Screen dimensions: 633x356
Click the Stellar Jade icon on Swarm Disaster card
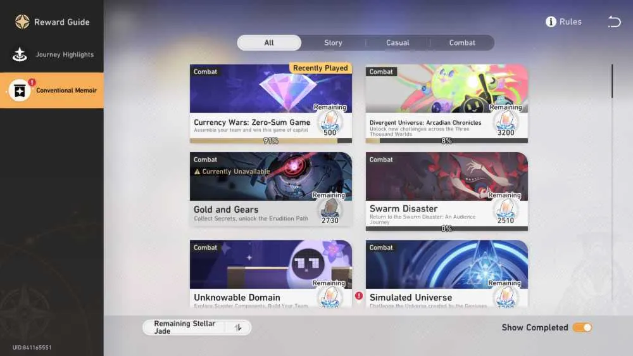click(505, 209)
